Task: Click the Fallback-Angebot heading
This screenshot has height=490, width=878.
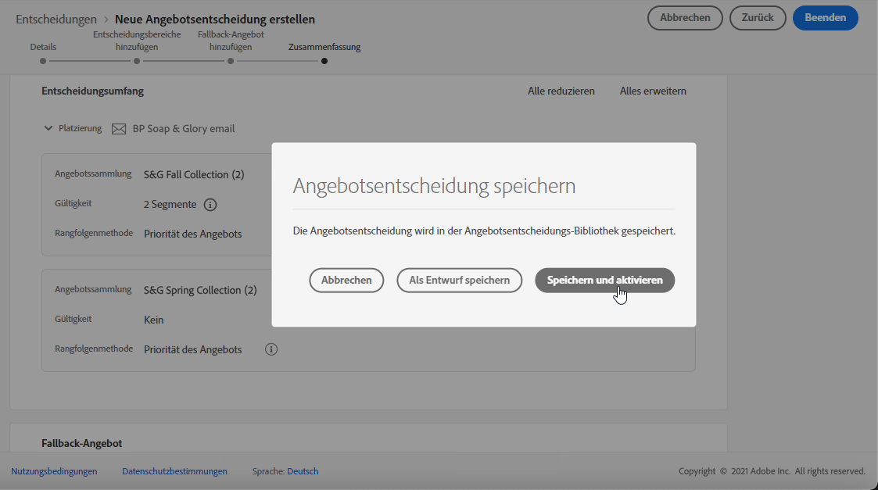Action: click(82, 444)
